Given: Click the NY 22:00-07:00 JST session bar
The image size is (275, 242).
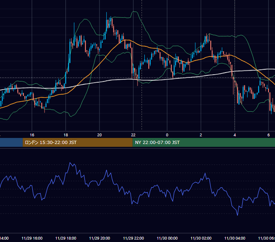Looking at the screenshot, I should [203, 142].
